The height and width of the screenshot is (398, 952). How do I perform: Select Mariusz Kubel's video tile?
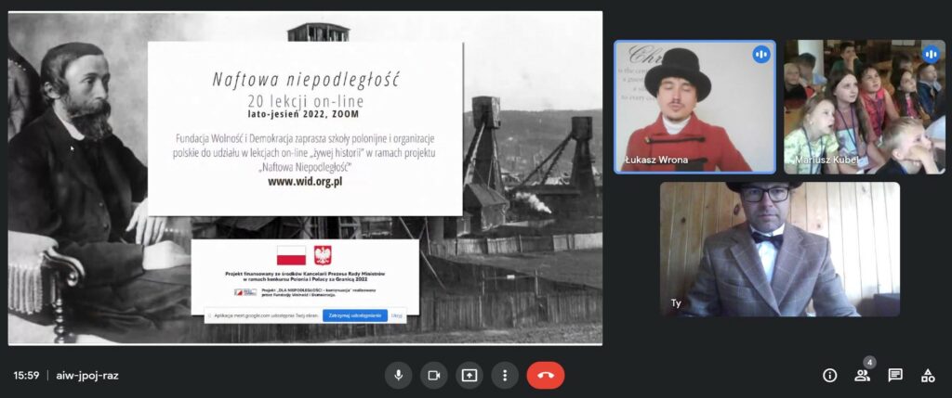[863, 107]
